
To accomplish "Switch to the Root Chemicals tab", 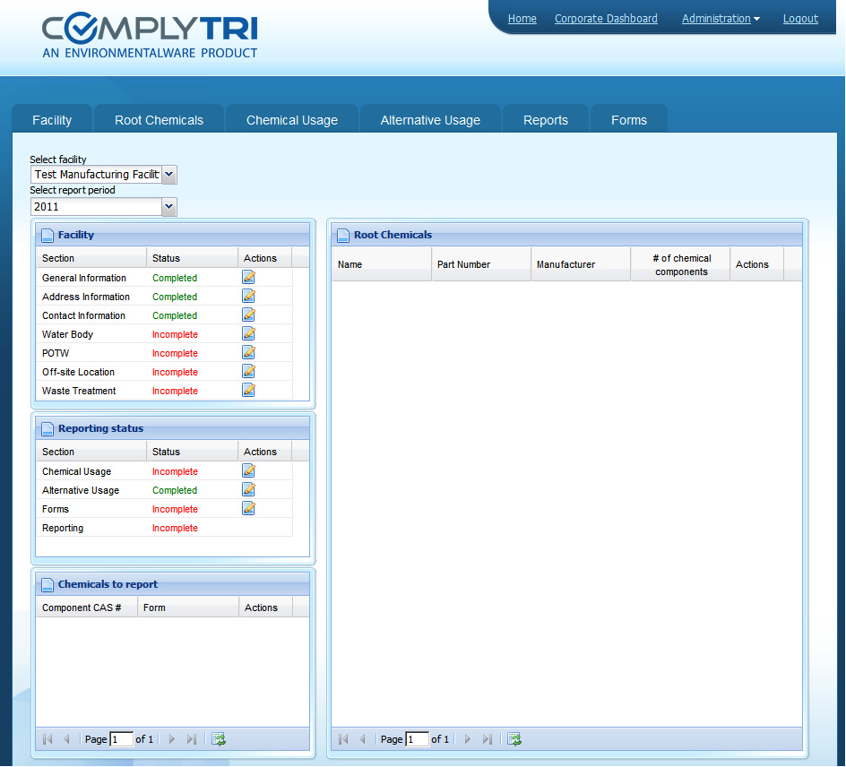I will (x=159, y=120).
